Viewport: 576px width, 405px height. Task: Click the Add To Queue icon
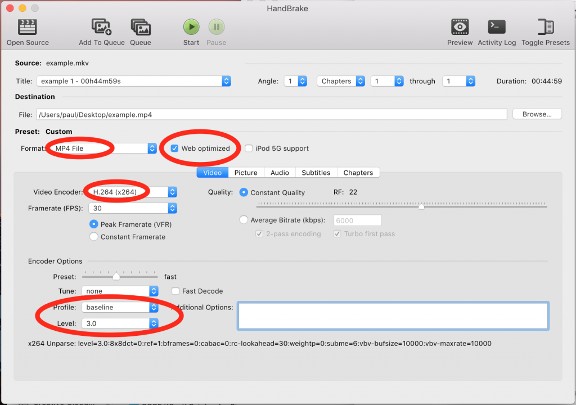101,27
